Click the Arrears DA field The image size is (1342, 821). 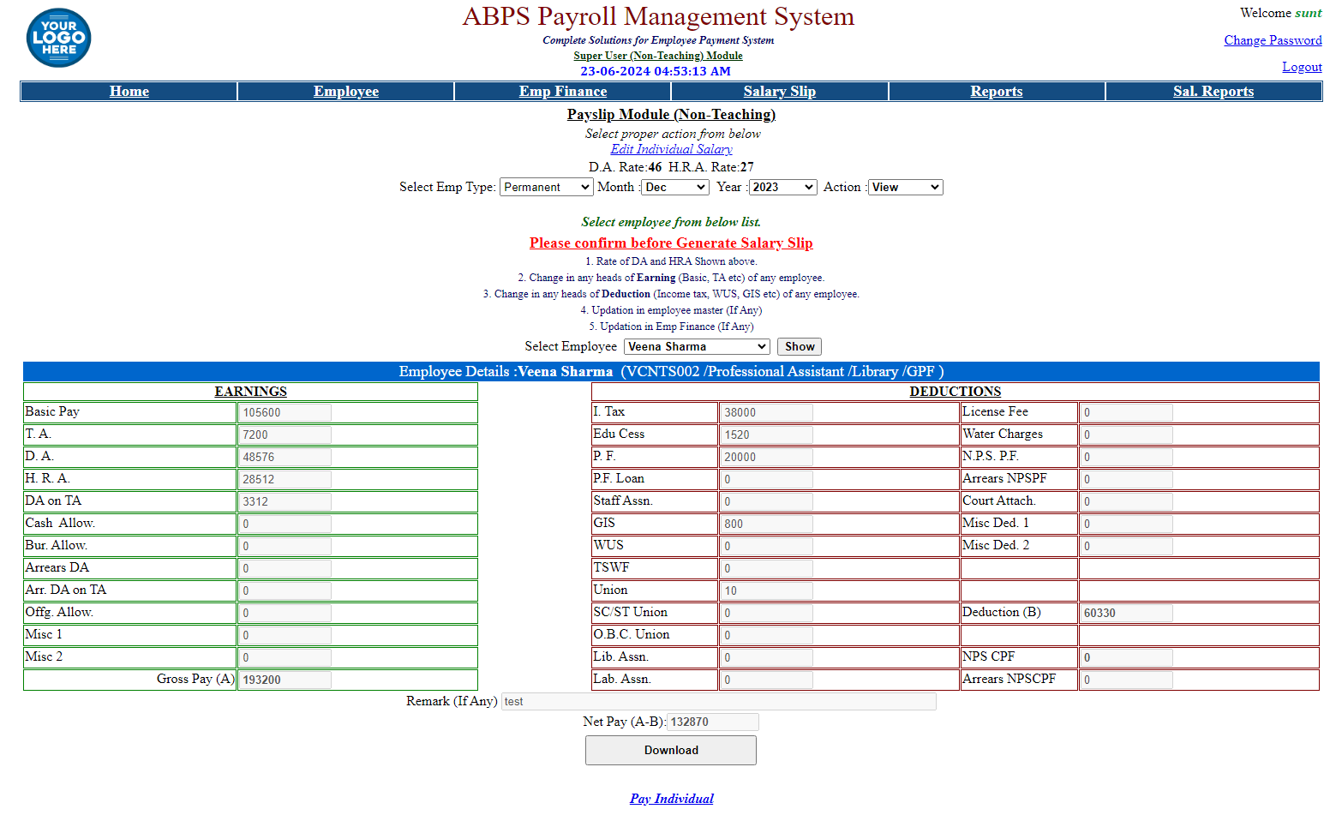tap(285, 568)
